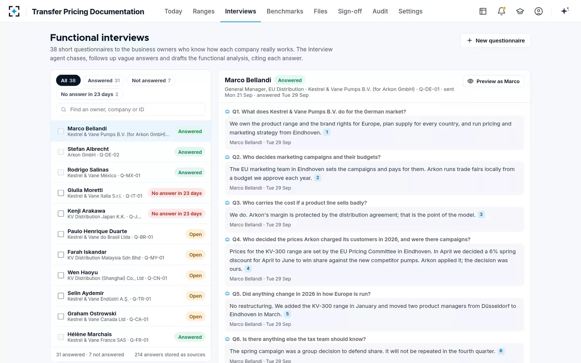
Task: Click Preview as Marco
Action: pos(493,81)
